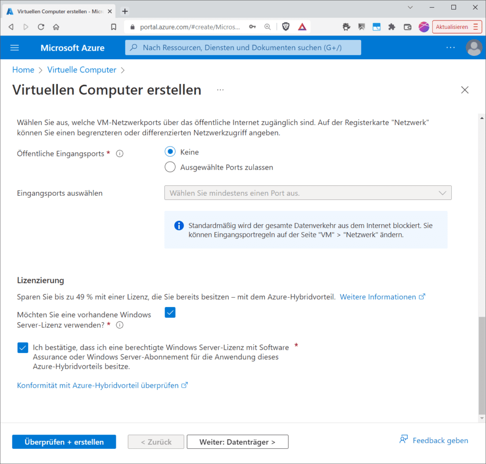Uncheck the Ich bestätige license confirmation checkbox
The image size is (486, 464).
coord(23,347)
